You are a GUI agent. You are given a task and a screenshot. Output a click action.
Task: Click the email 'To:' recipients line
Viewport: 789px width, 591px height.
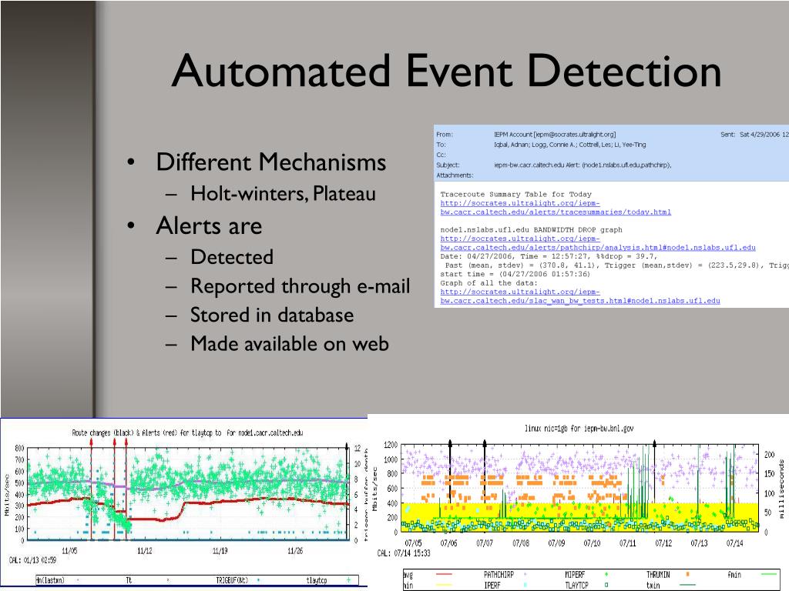click(569, 145)
